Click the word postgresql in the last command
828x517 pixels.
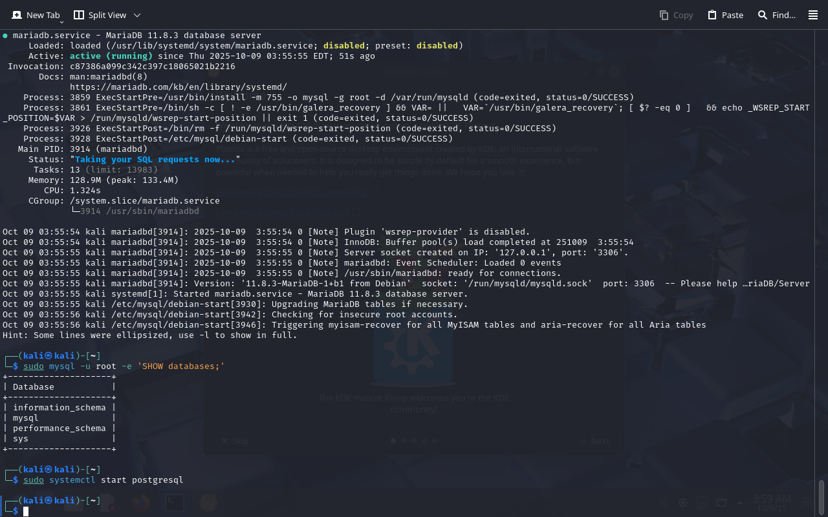tap(157, 480)
